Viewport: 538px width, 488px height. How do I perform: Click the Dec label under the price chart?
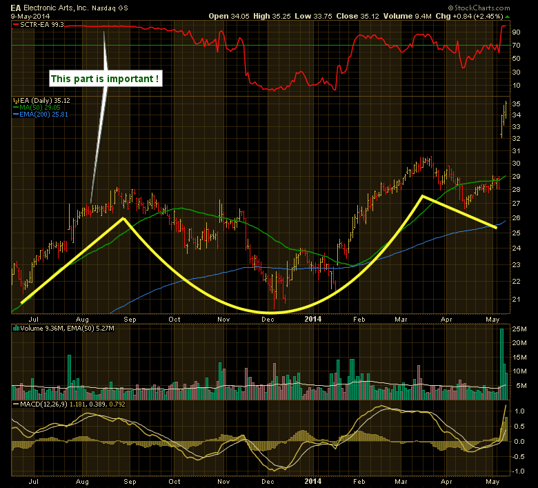268,320
